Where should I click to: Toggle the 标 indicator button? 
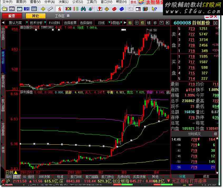tap(130, 23)
